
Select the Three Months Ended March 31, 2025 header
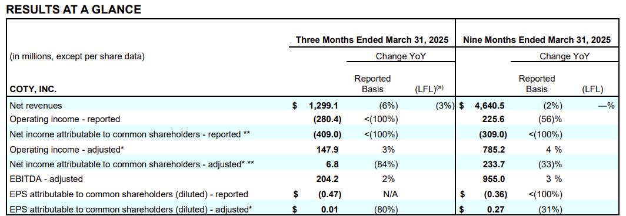372,40
